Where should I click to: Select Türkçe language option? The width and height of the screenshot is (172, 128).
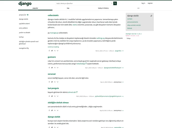[x=128, y=38]
